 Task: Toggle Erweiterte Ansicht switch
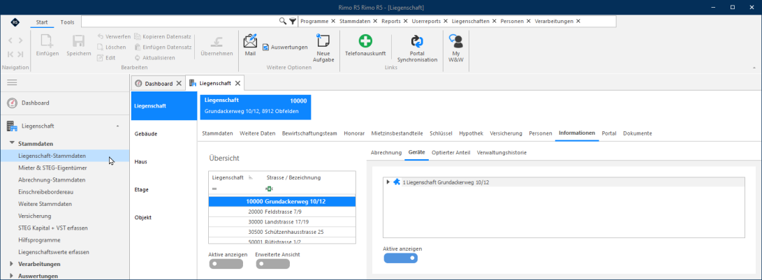272,264
